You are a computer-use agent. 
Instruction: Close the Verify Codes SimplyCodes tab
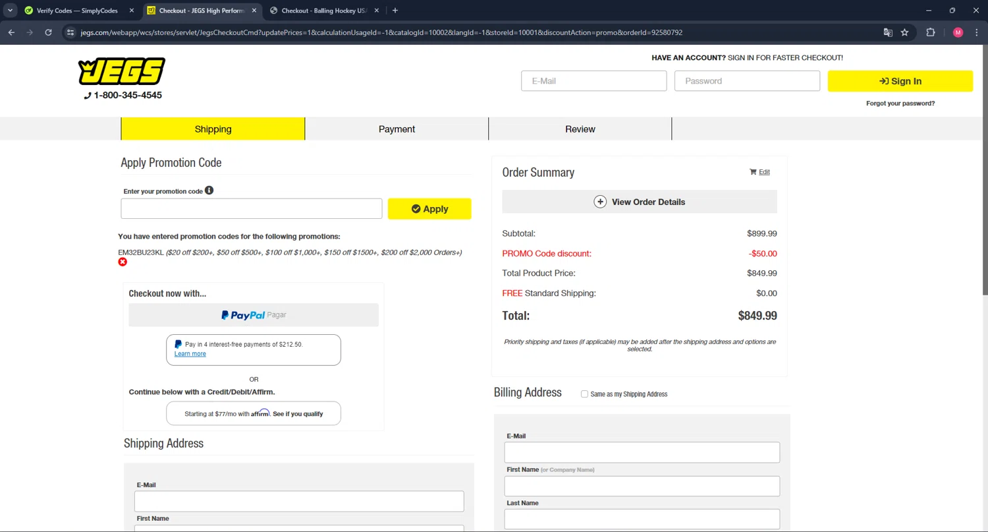(x=132, y=11)
